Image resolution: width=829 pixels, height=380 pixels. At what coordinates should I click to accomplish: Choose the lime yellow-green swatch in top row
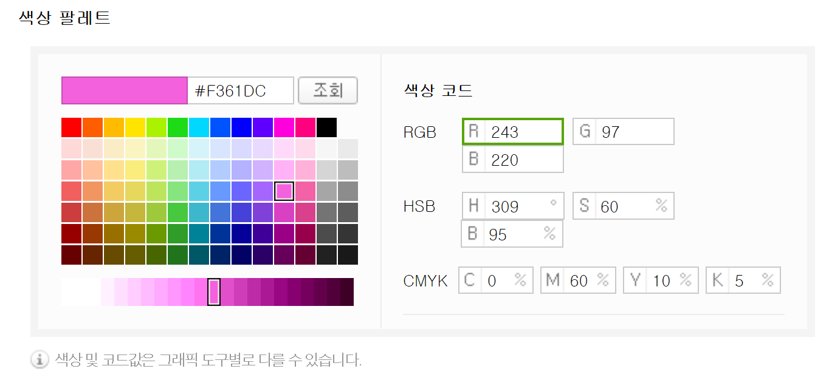[157, 127]
